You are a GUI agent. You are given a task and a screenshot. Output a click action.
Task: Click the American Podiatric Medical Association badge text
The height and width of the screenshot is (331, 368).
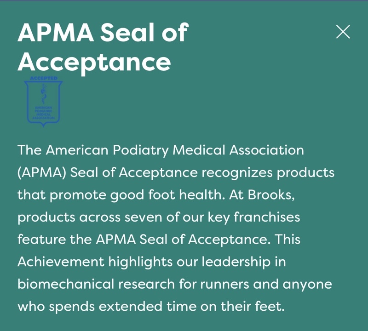point(44,113)
